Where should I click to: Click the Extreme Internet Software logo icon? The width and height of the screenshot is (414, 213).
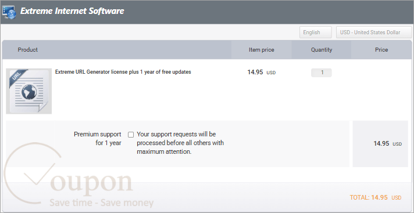(x=9, y=12)
